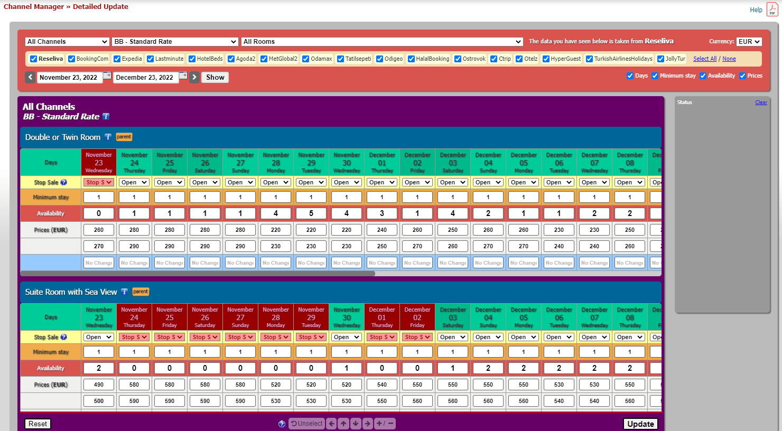782x431 pixels.
Task: Open Stop Sale dropdown for December 01 Double room
Action: point(382,182)
